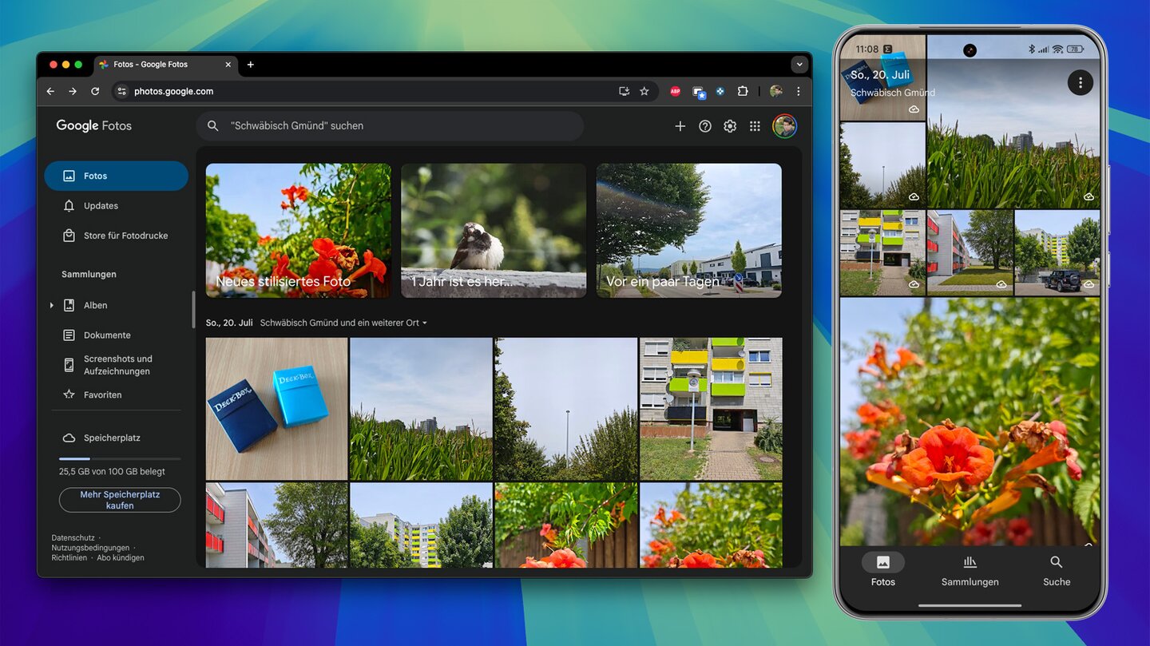Open Google Fotos settings gear
Image resolution: width=1150 pixels, height=646 pixels.
[730, 126]
